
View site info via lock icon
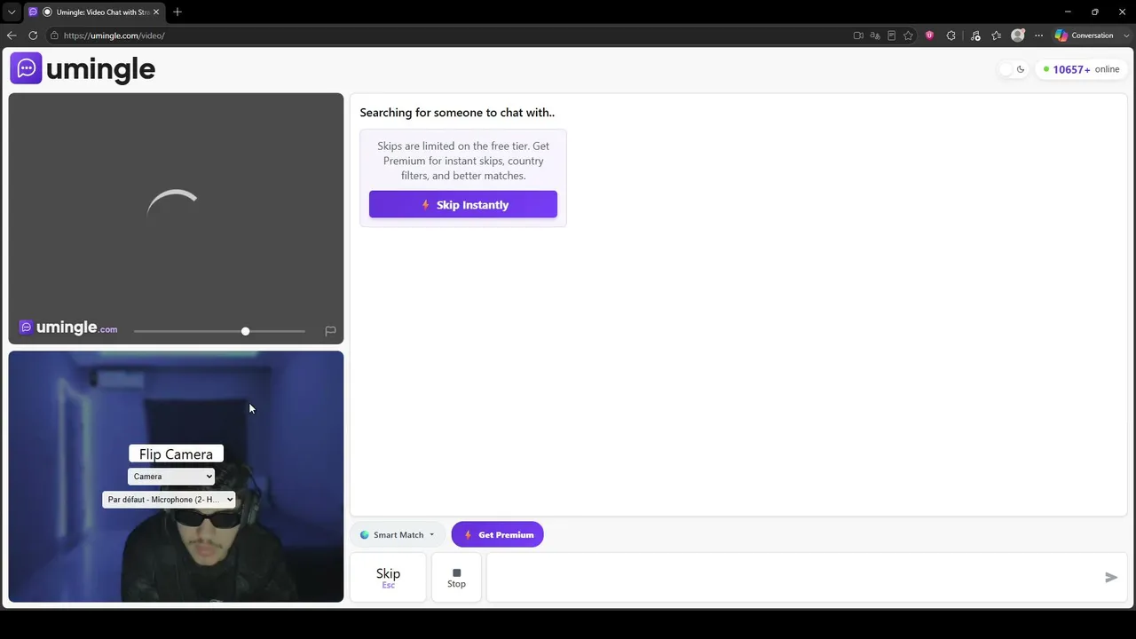click(54, 35)
